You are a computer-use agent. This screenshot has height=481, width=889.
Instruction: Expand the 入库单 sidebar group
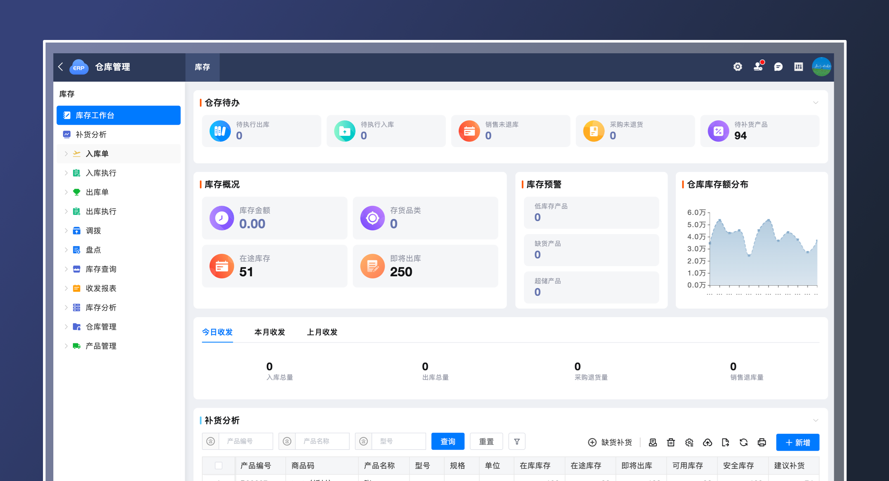66,154
